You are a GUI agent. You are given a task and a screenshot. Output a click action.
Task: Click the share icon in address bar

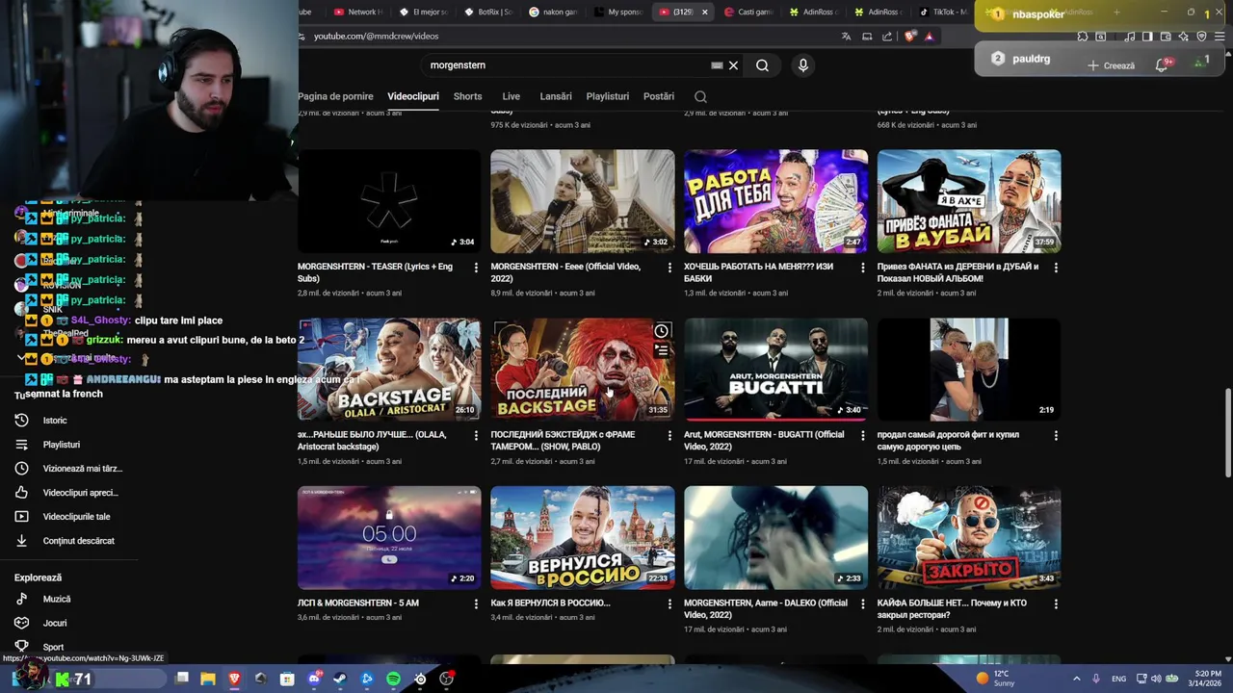point(887,37)
